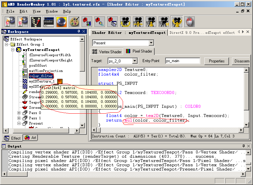Open the my2DTexture_1 fire thumbnail

[x=60, y=81]
